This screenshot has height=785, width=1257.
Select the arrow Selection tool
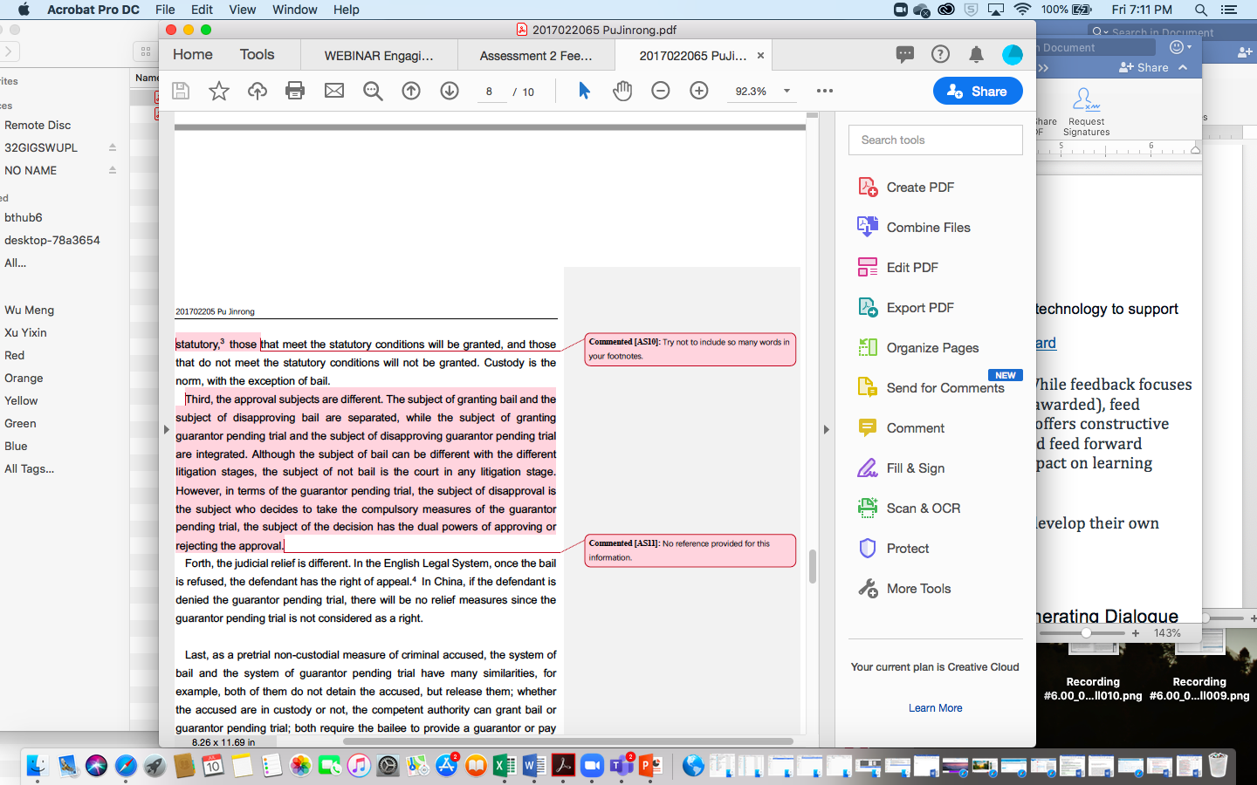point(584,91)
